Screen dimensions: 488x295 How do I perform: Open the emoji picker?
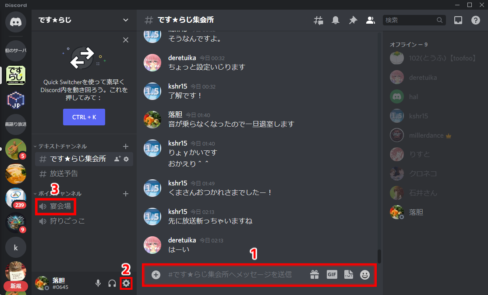click(365, 274)
